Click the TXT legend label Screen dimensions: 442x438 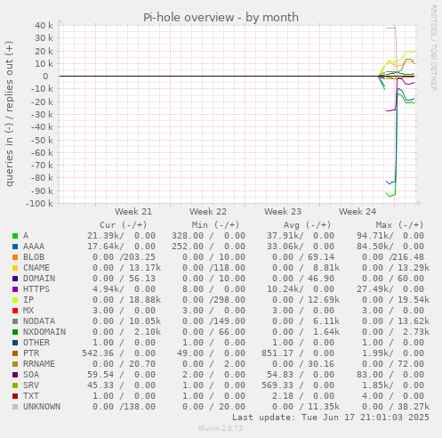(x=31, y=396)
